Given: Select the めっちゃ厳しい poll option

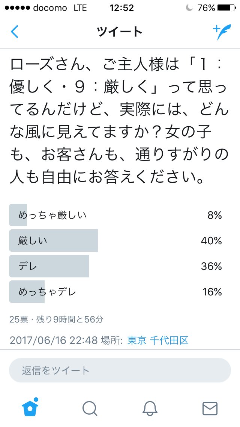Looking at the screenshot, I should (x=120, y=215).
